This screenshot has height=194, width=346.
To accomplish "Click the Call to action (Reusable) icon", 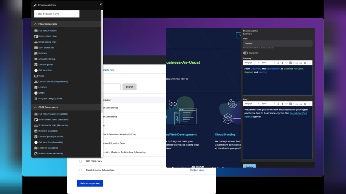I will pos(36,142).
